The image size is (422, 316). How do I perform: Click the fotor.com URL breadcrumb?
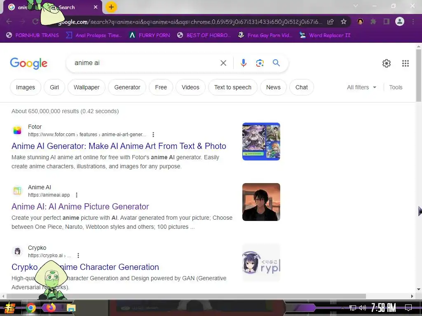click(87, 135)
